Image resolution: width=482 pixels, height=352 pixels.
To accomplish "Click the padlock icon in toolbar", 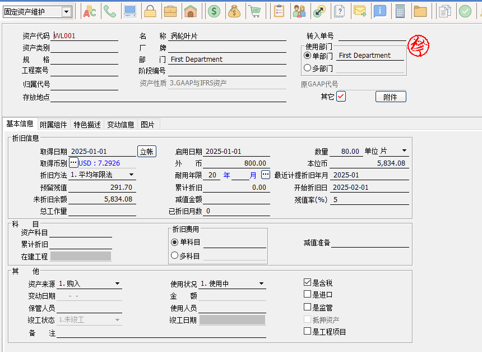I will (x=150, y=11).
